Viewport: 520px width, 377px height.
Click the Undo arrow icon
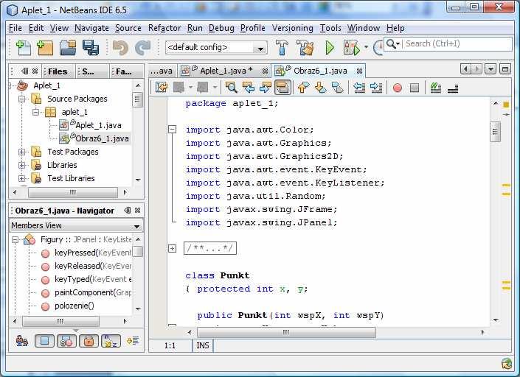tap(120, 48)
